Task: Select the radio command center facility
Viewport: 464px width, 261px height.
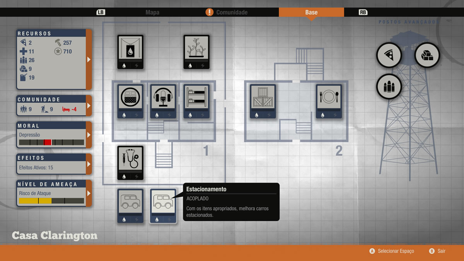Action: pyautogui.click(x=163, y=101)
